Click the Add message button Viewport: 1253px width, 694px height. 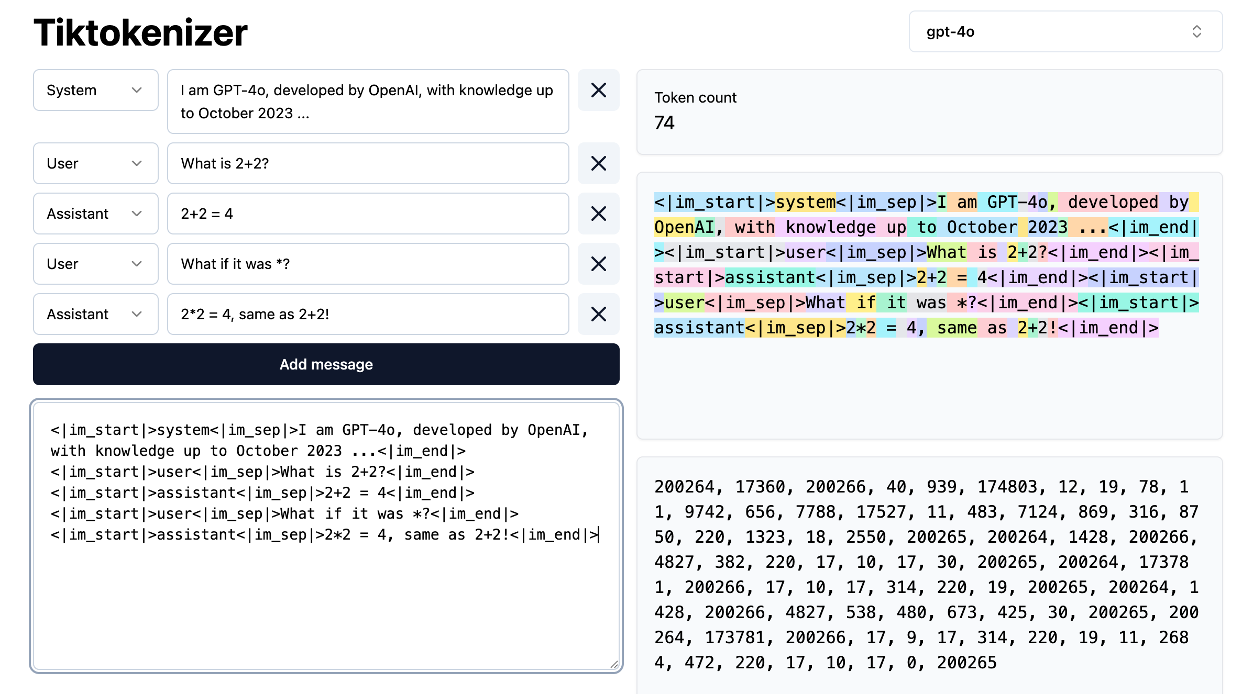326,364
